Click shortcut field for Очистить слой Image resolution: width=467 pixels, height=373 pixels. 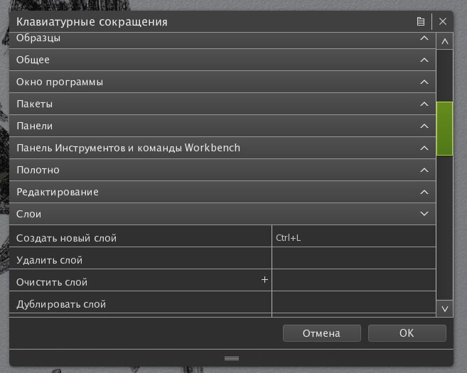354,281
